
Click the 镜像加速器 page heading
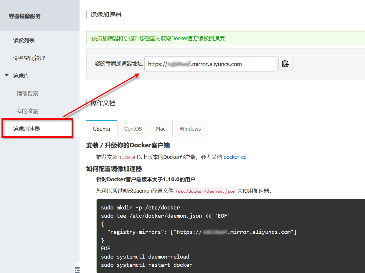coord(106,15)
